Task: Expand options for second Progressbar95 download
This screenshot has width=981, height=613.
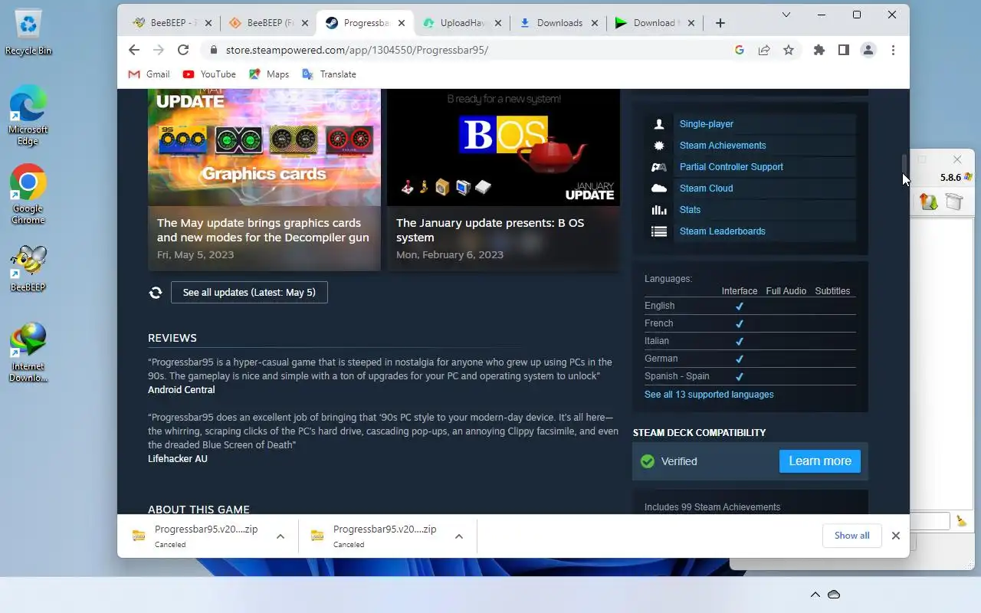Action: [x=459, y=536]
